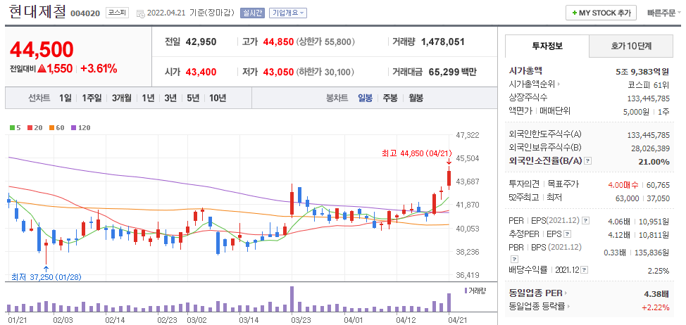Screen dimensions: 686x325
Task: Click the 외국인소진율 value 21.00%
Action: coord(653,162)
